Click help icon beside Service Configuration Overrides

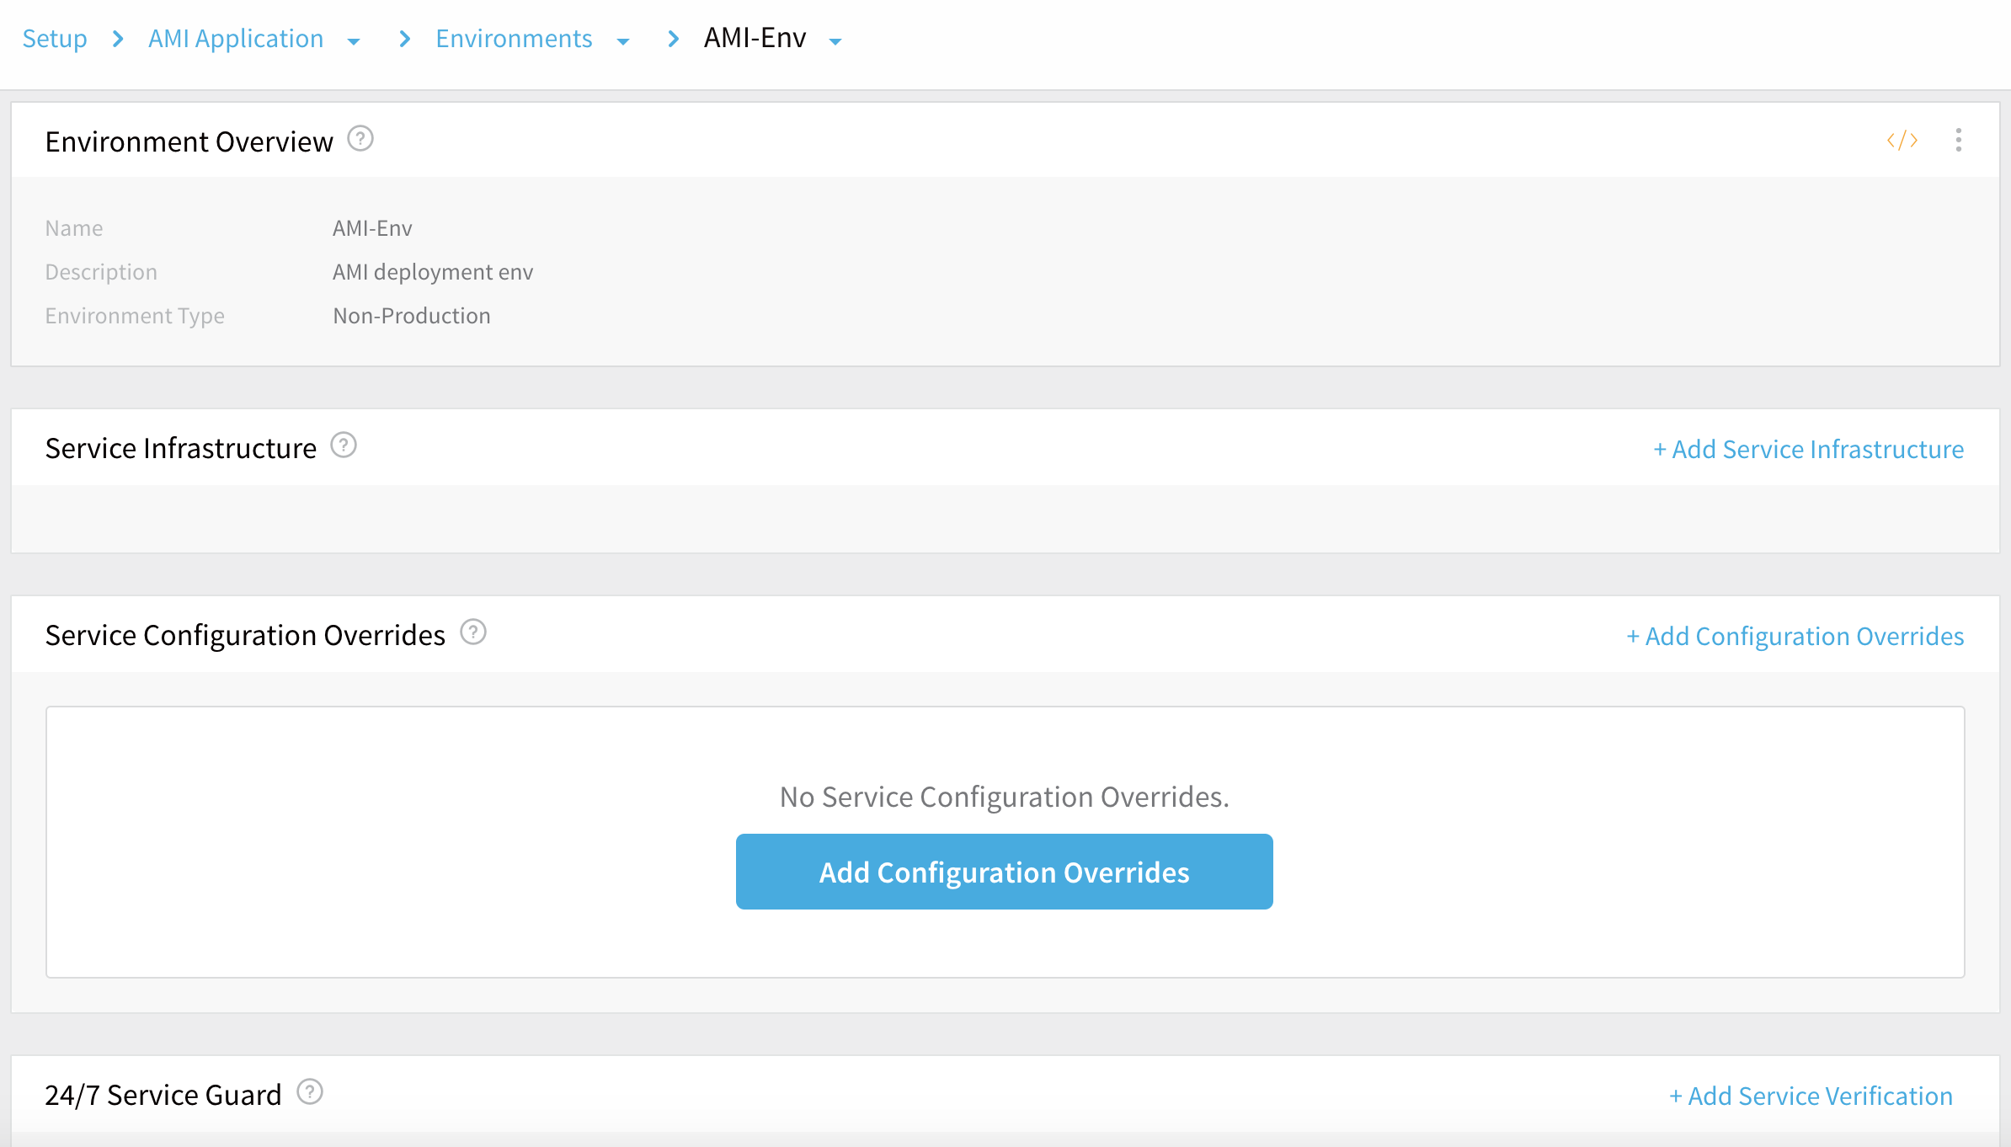[x=473, y=632]
